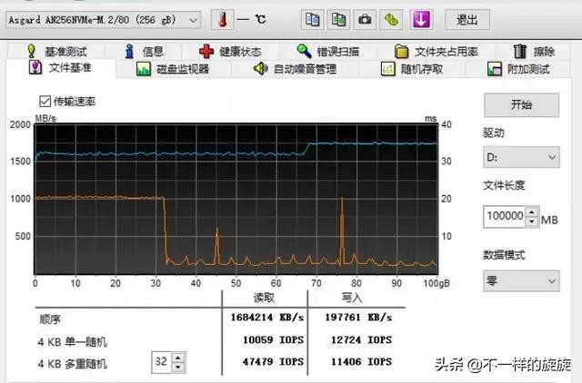This screenshot has width=582, height=383.
Task: Decrease file length with down arrow
Action: click(x=532, y=221)
